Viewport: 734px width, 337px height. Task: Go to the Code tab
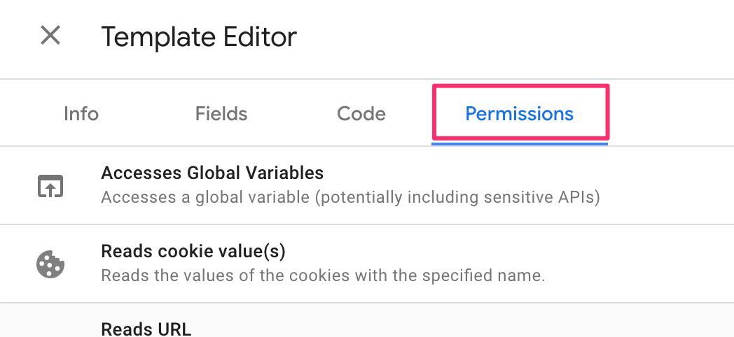(361, 113)
